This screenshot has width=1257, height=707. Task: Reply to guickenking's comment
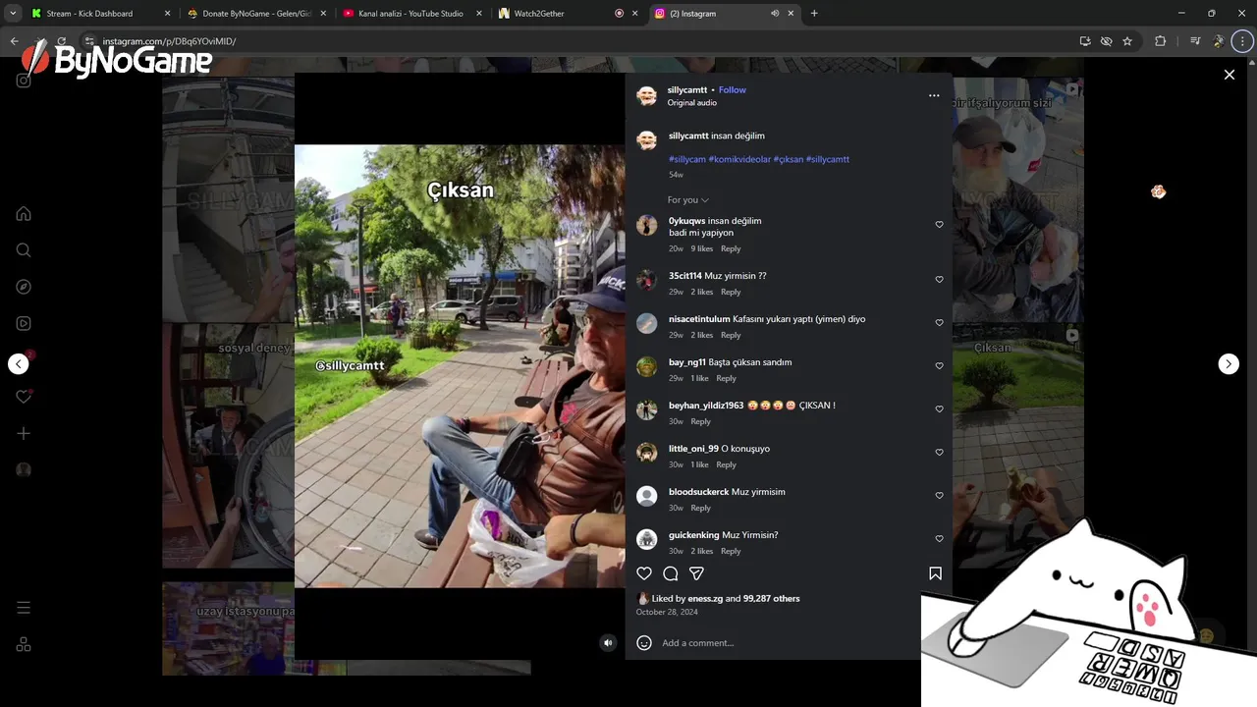[731, 551]
